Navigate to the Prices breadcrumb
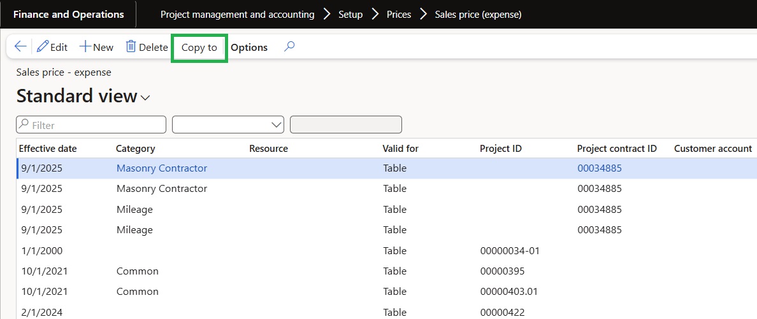This screenshot has height=319, width=757. (399, 14)
